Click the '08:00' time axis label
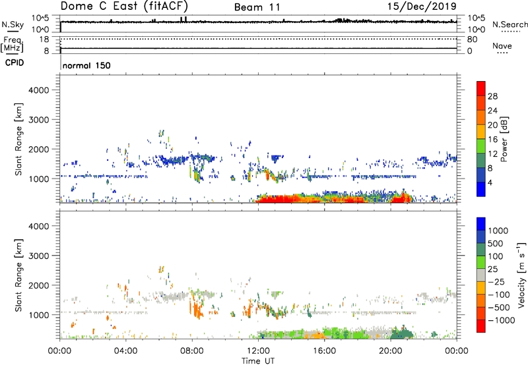This screenshot has height=365, width=528. (192, 351)
